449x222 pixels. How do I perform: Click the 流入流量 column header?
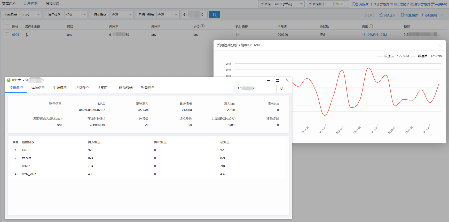[94, 142]
